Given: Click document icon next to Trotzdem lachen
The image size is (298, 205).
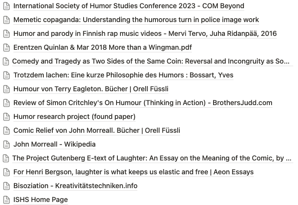Looking at the screenshot, I should pos(6,75).
